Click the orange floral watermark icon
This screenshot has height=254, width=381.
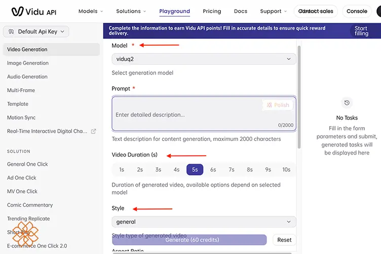click(x=25, y=234)
